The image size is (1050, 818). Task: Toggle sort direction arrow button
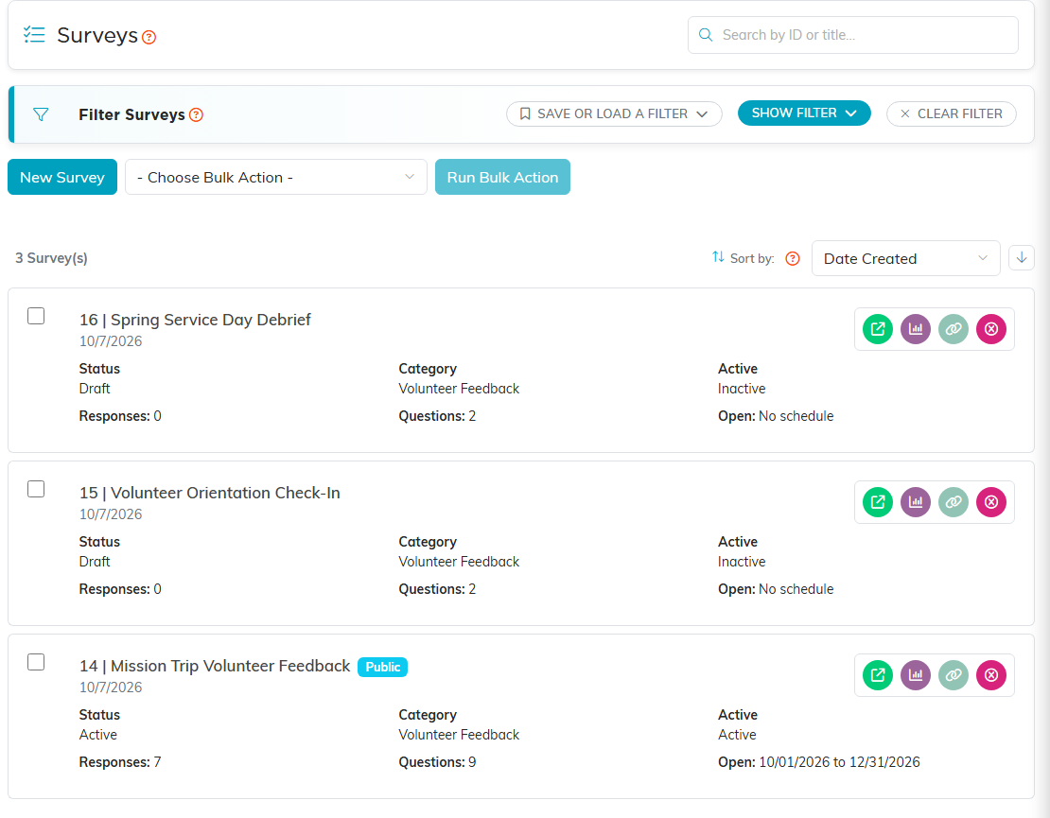point(1022,258)
